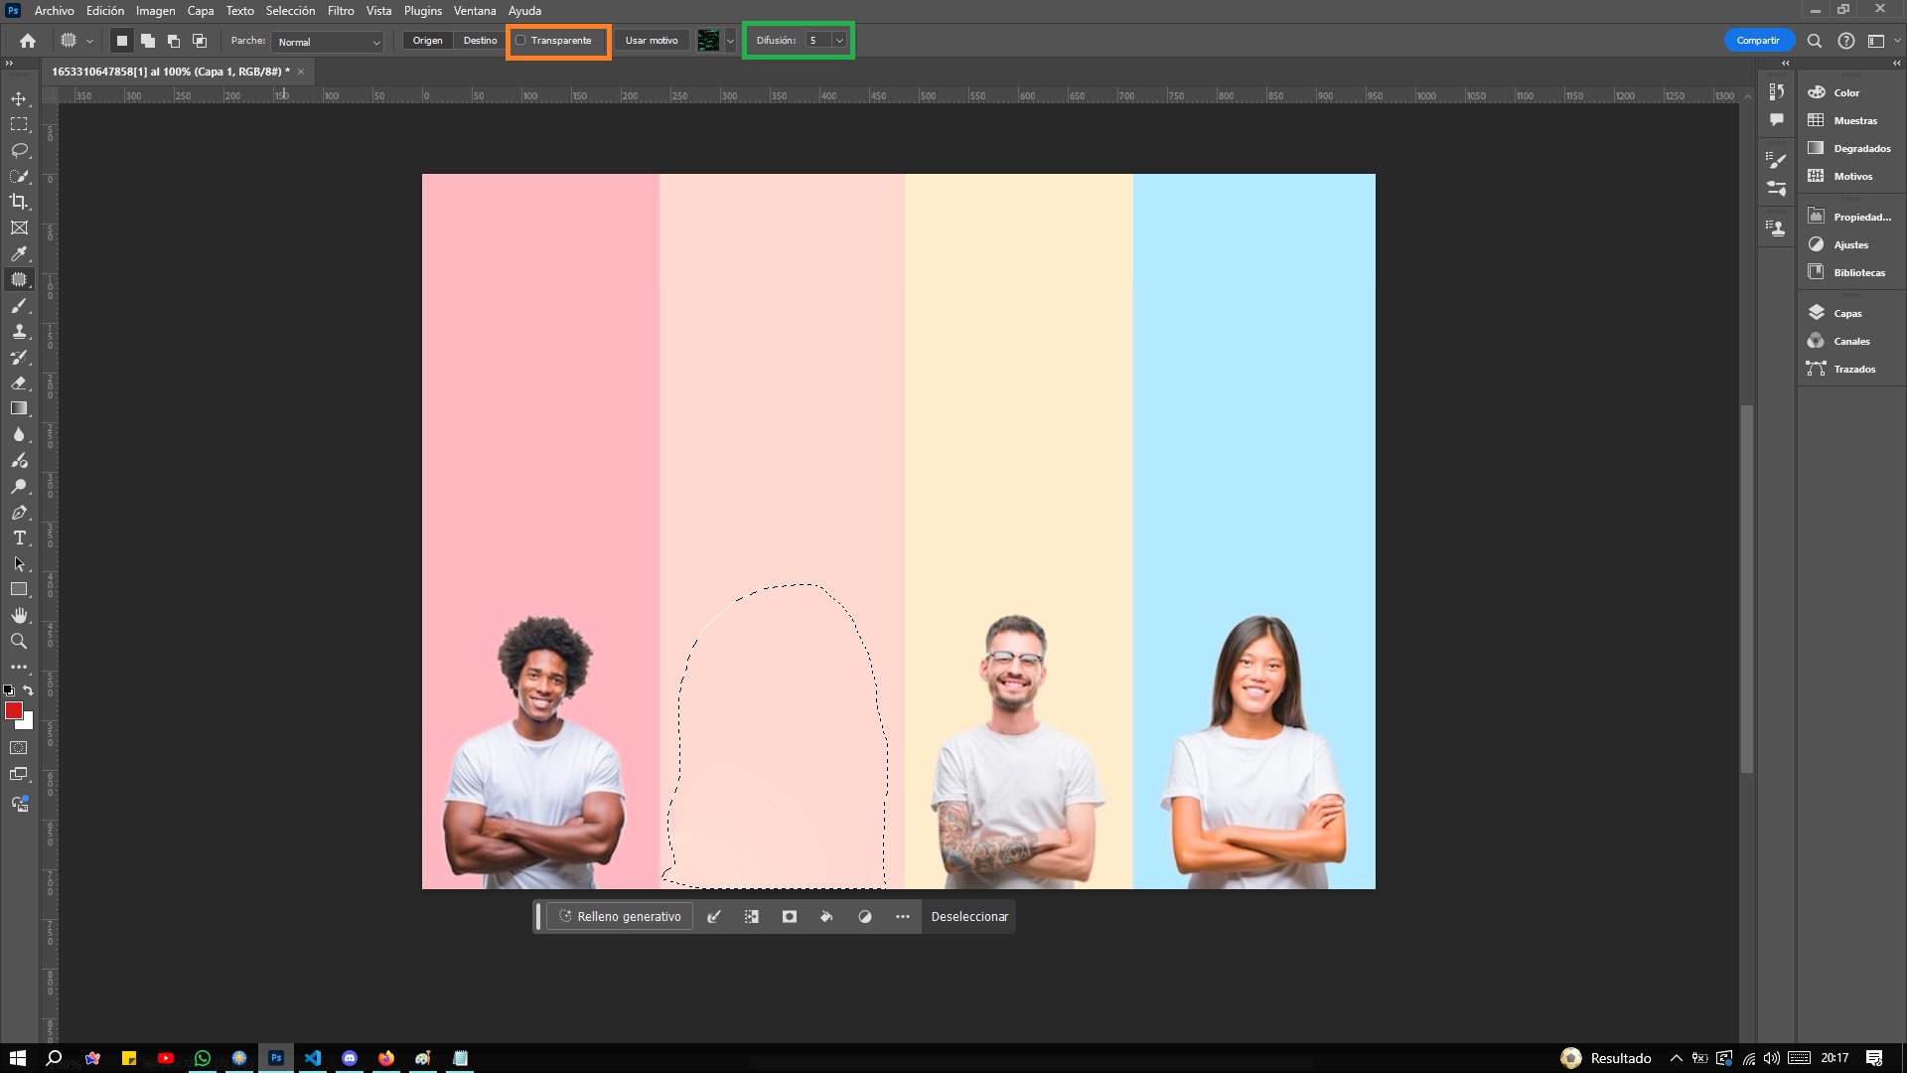Open more options in contextual task bar

pyautogui.click(x=902, y=917)
